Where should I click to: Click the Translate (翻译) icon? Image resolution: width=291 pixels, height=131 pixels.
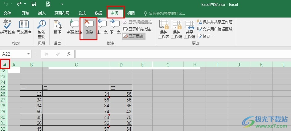click(57, 27)
